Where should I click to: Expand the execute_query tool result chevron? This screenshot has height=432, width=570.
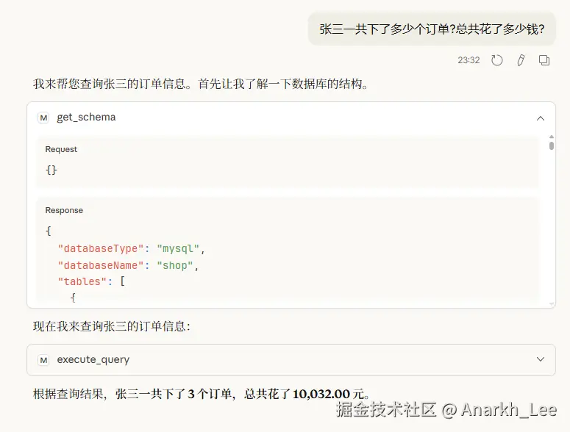click(541, 359)
